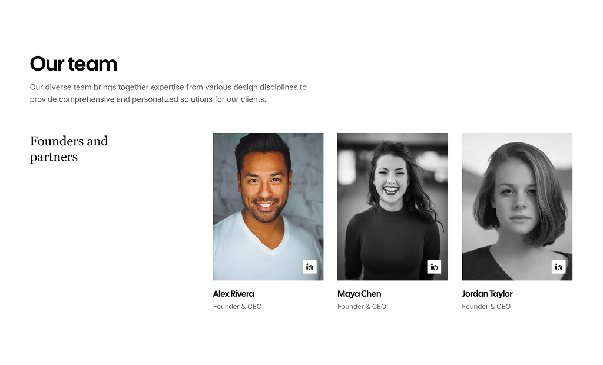Click the word 'clients' in the description

click(x=251, y=99)
